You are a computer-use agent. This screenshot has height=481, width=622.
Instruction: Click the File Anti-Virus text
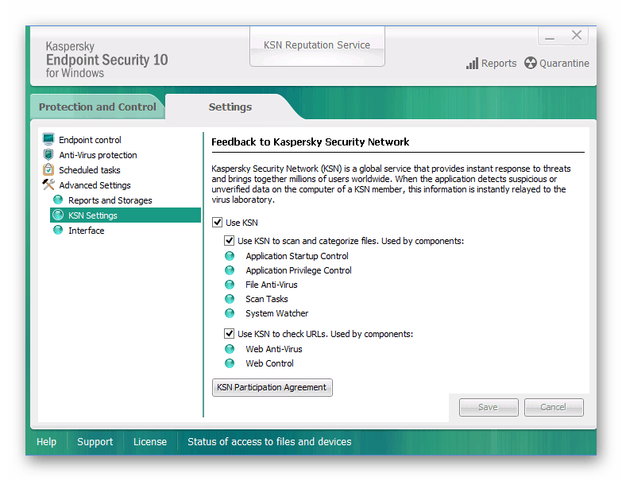272,285
